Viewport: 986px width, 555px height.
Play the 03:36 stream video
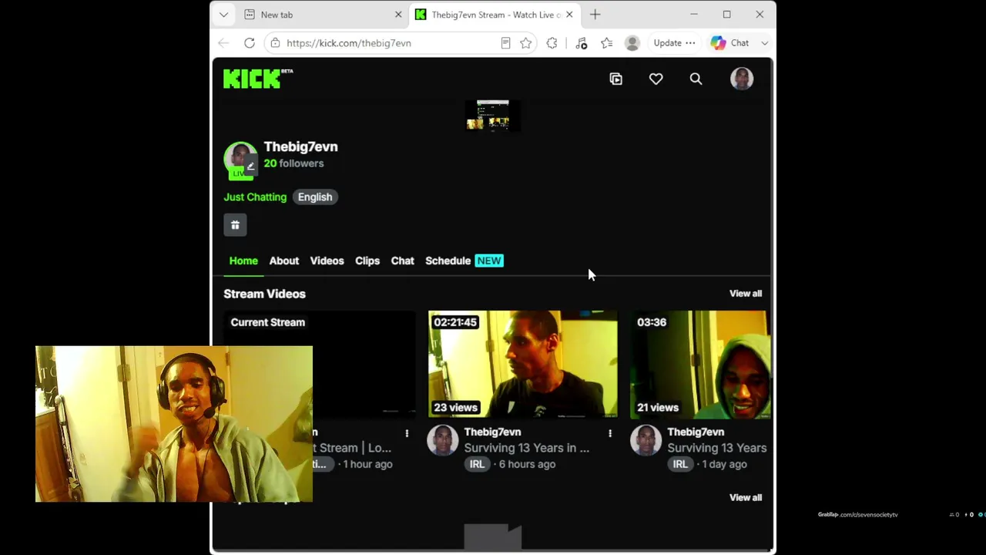(700, 365)
